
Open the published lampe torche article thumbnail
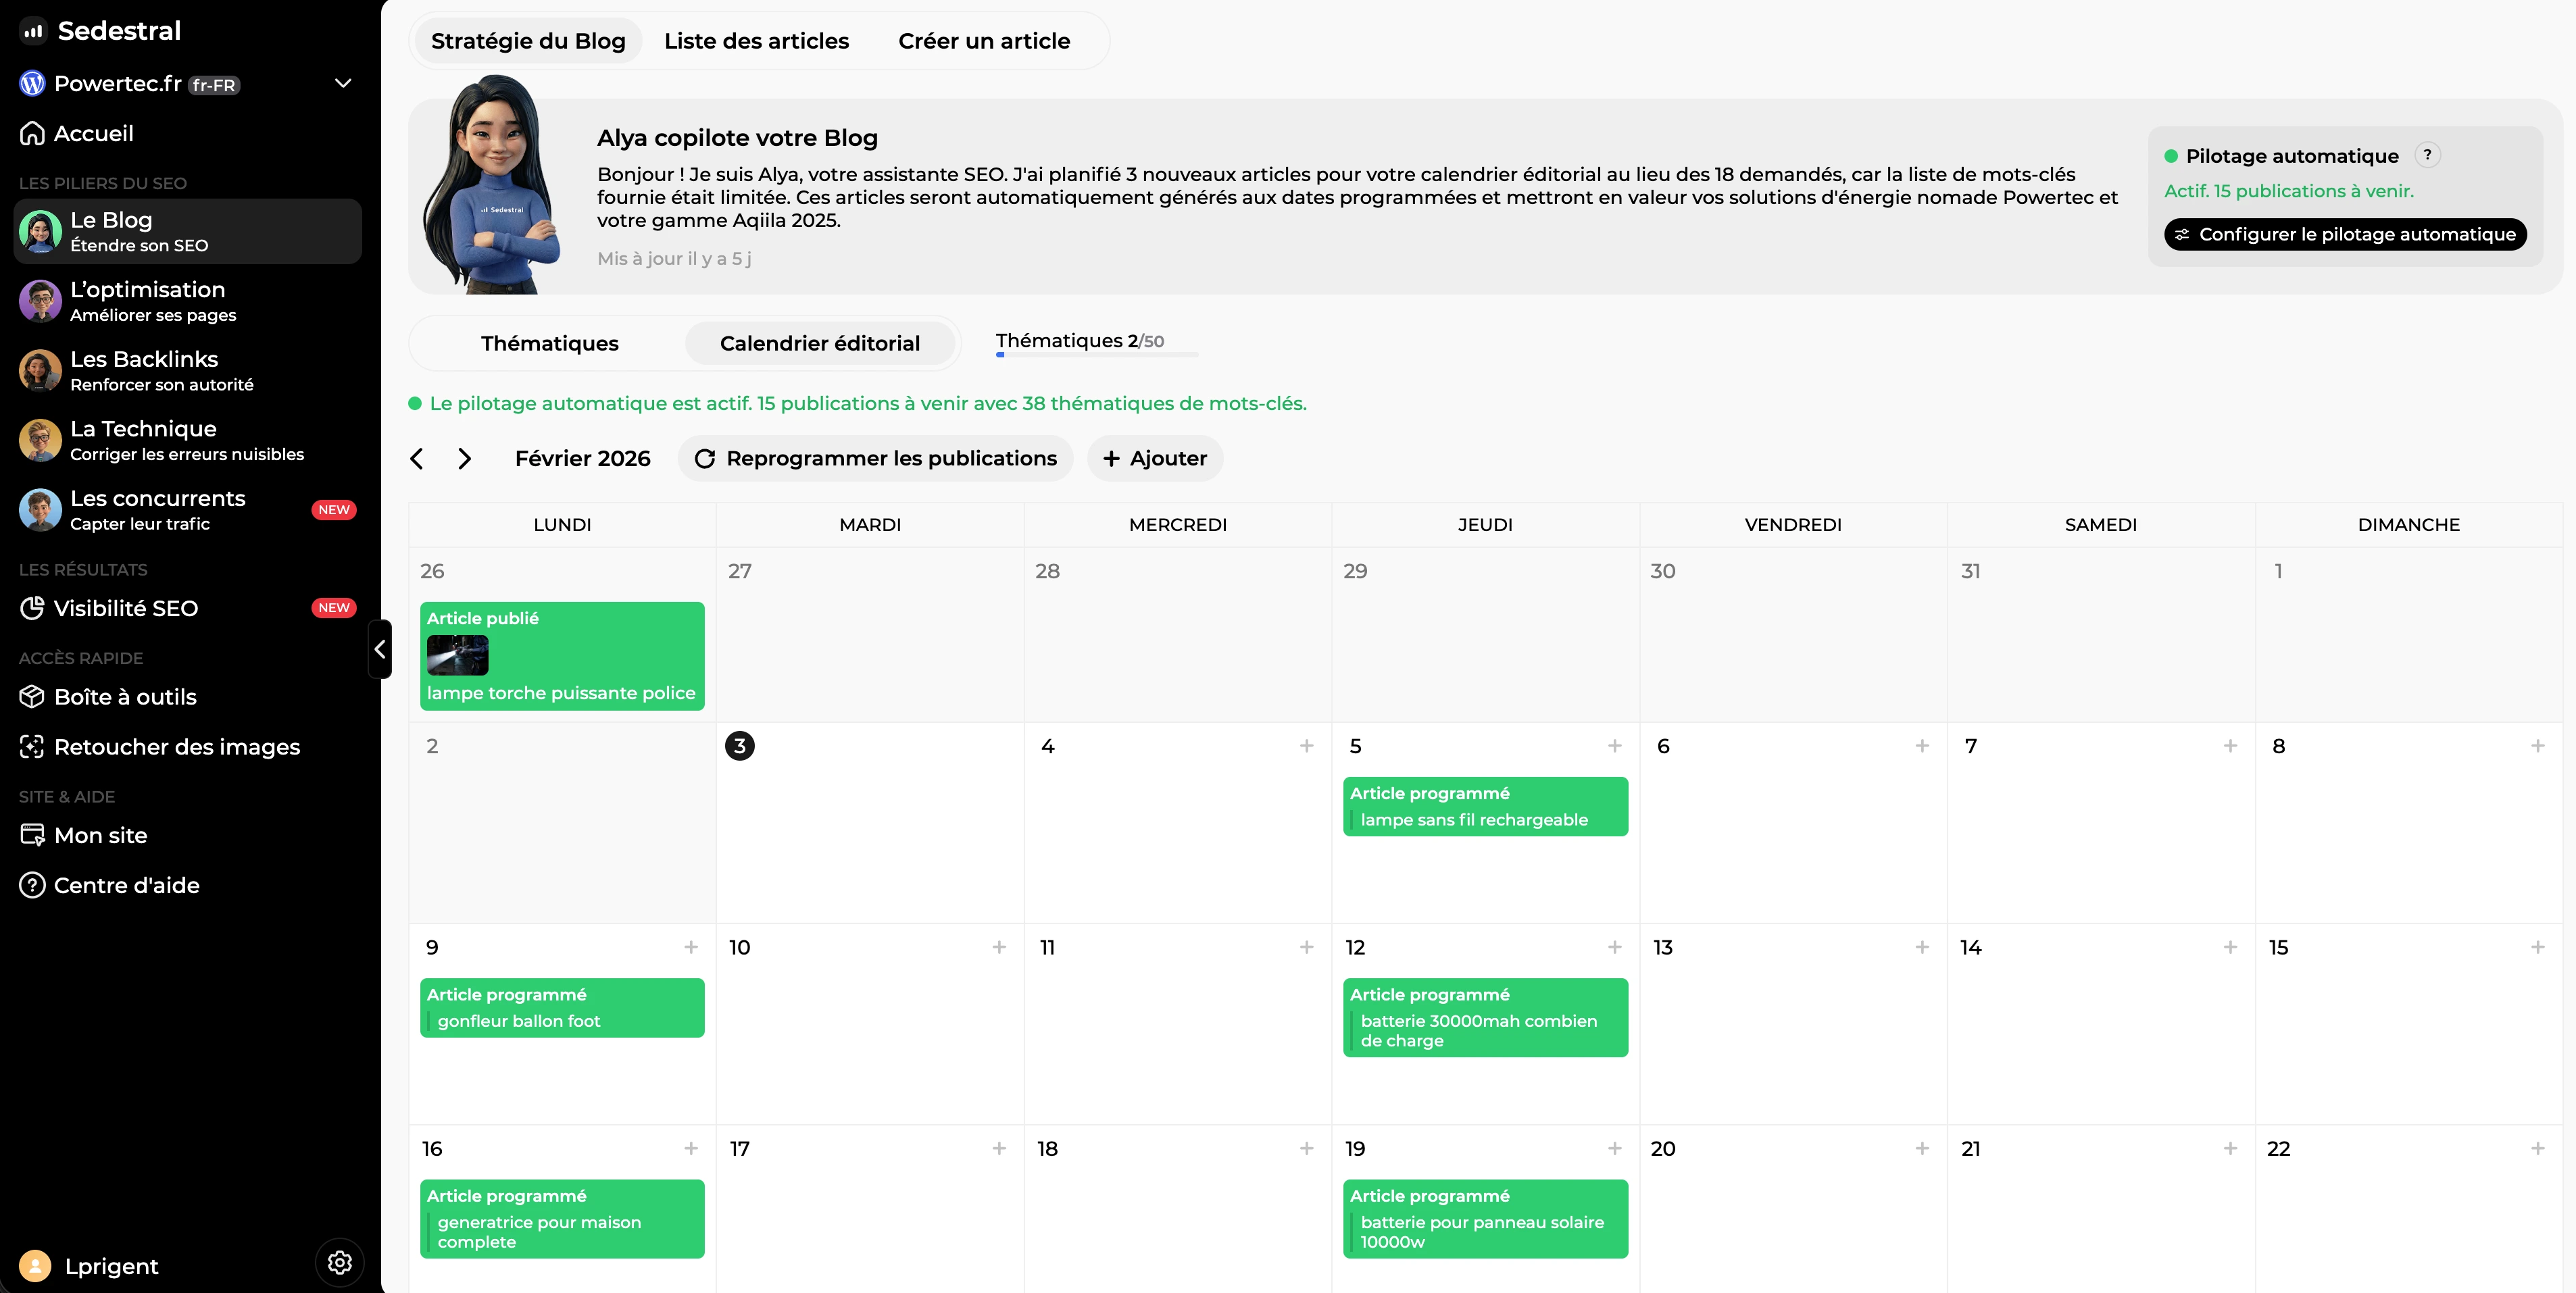click(x=457, y=655)
